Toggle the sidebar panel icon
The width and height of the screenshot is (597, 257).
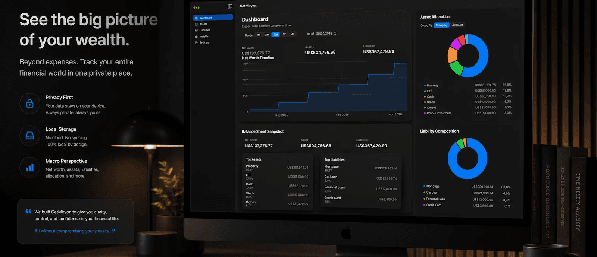tap(230, 6)
